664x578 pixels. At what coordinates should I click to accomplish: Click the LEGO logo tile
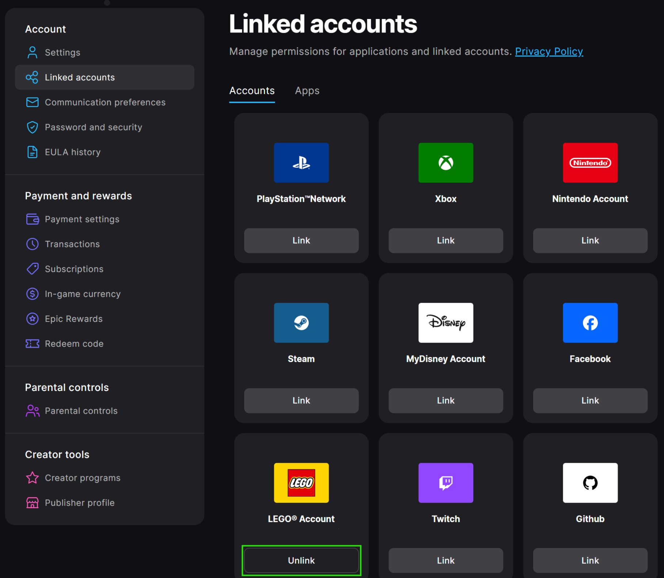[x=301, y=483]
